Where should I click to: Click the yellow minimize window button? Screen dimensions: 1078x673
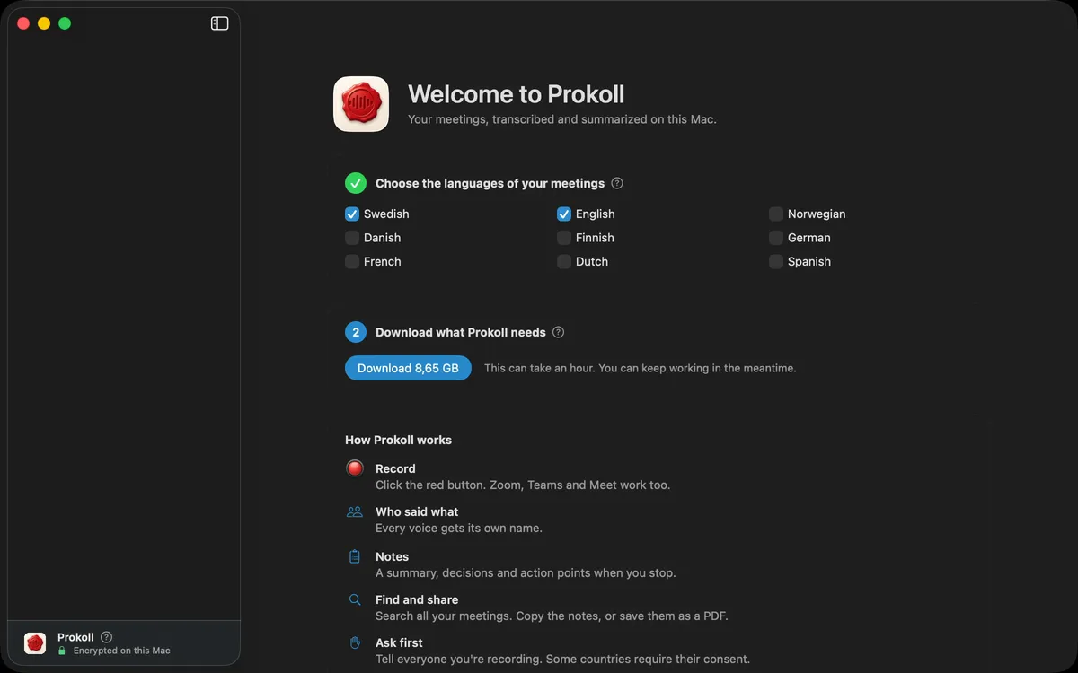(44, 23)
